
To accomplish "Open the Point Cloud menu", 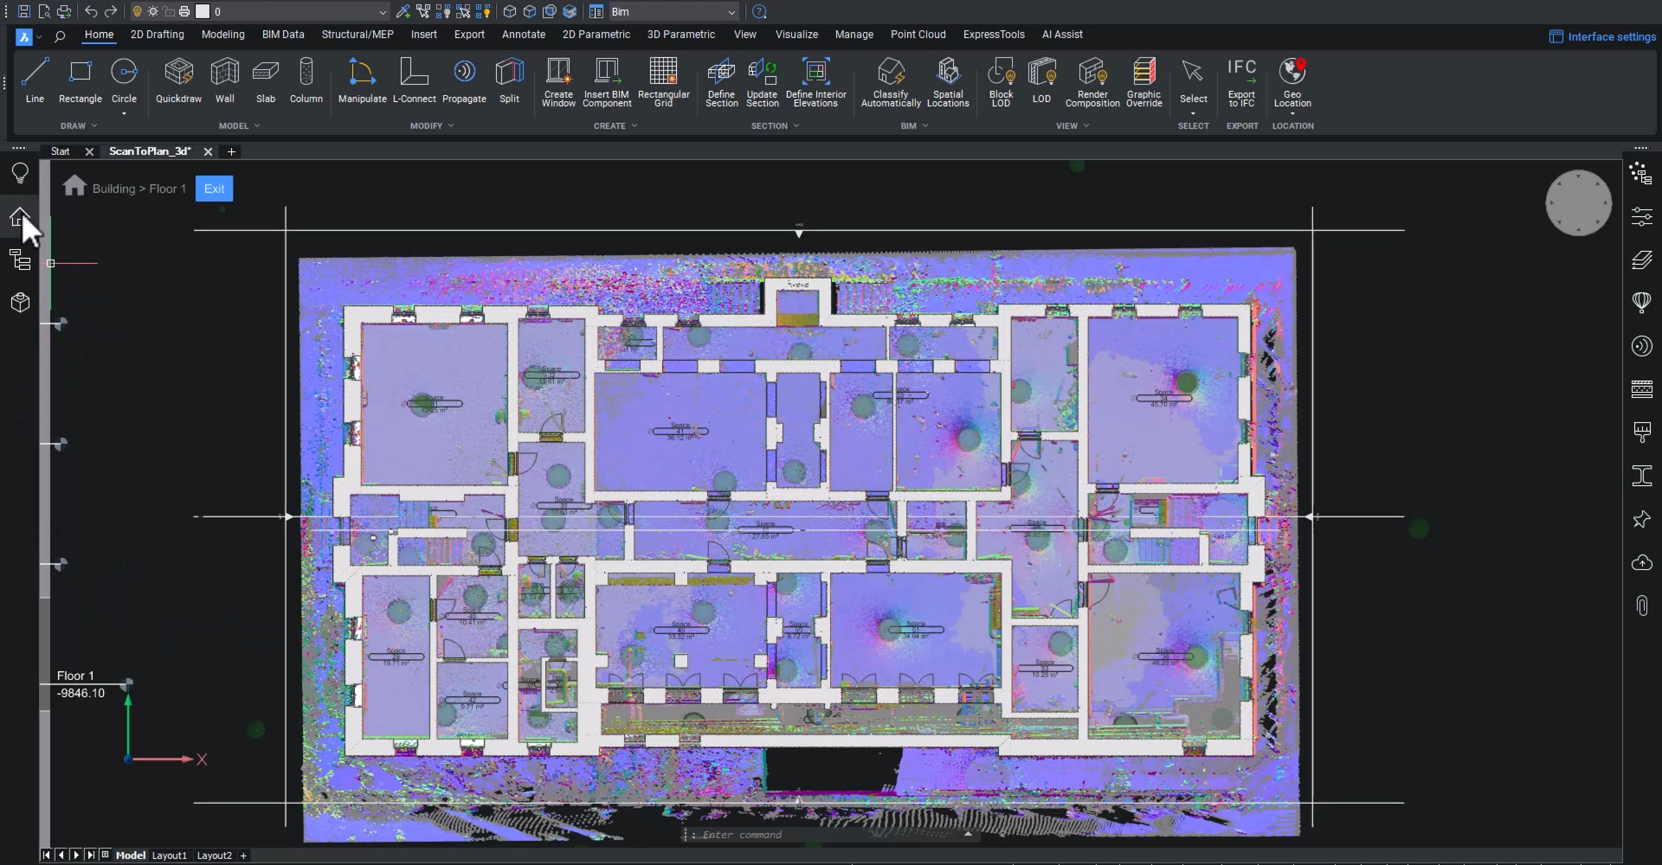I will [x=918, y=34].
